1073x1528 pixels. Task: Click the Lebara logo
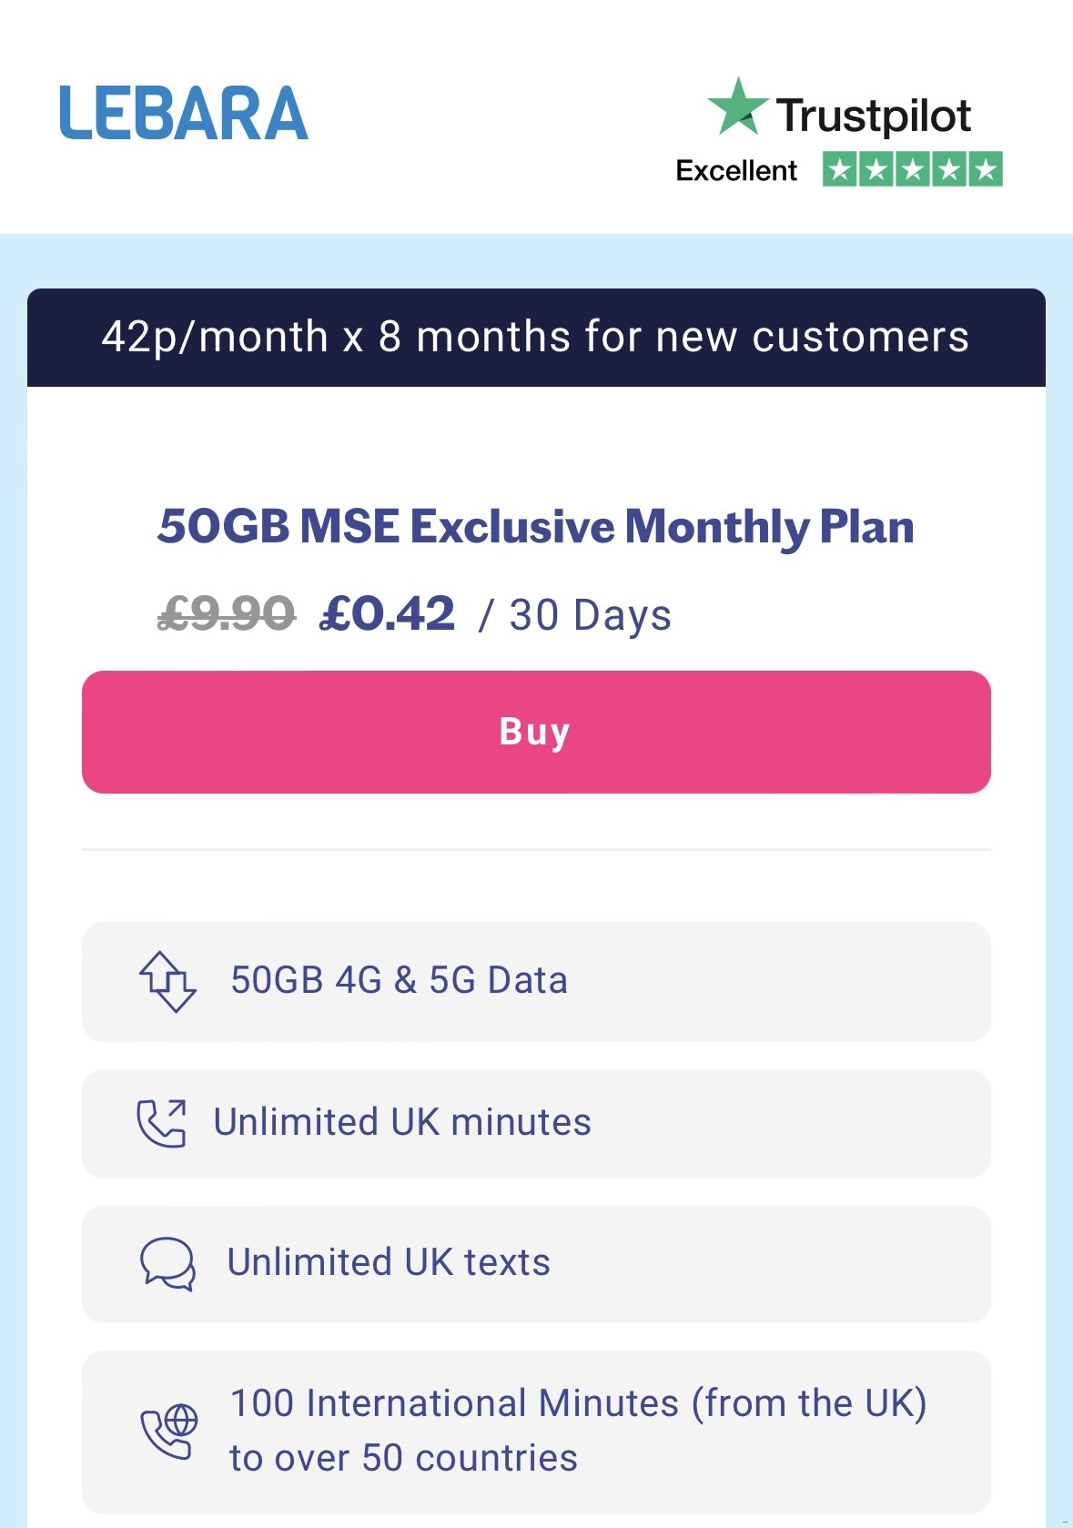point(184,114)
